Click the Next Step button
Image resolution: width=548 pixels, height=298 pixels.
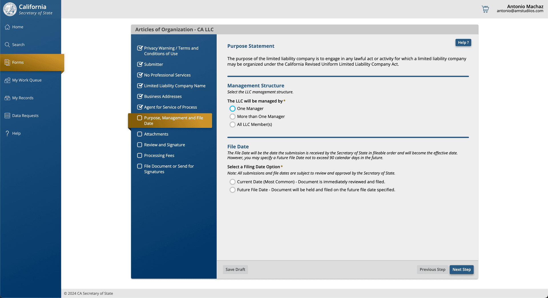pyautogui.click(x=462, y=270)
